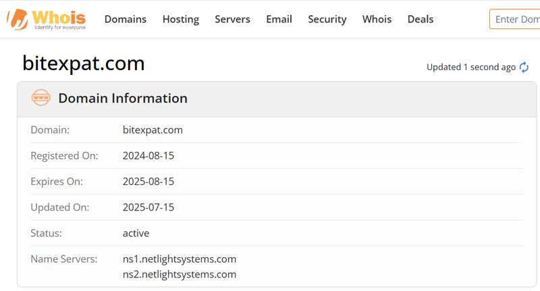
Task: Open the Deals menu
Action: pyautogui.click(x=421, y=20)
